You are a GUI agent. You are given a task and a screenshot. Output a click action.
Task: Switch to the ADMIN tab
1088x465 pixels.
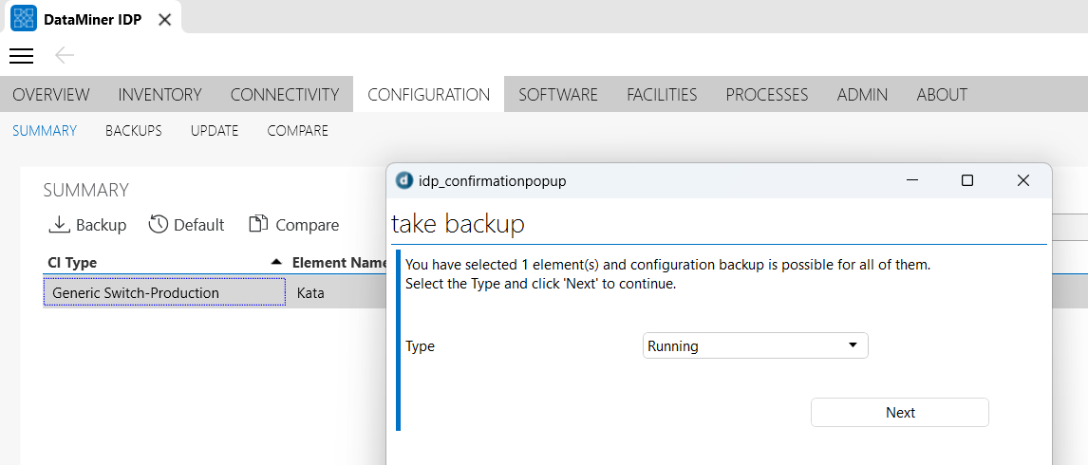[x=862, y=94]
